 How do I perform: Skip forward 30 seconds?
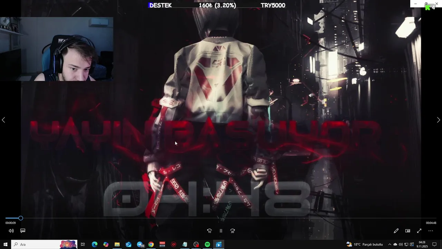[x=232, y=231]
